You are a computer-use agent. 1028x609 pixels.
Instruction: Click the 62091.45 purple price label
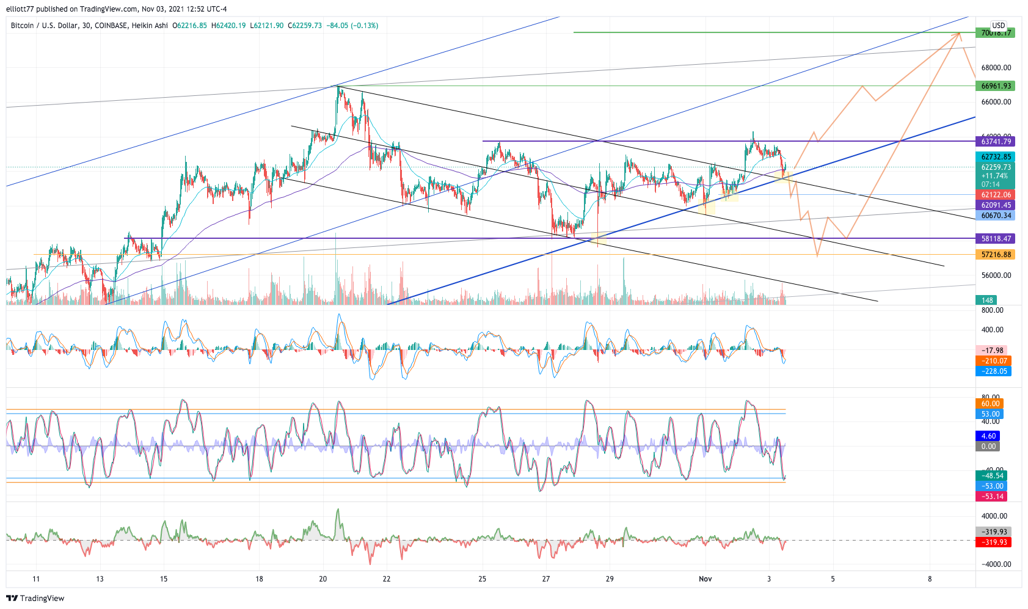coord(996,205)
